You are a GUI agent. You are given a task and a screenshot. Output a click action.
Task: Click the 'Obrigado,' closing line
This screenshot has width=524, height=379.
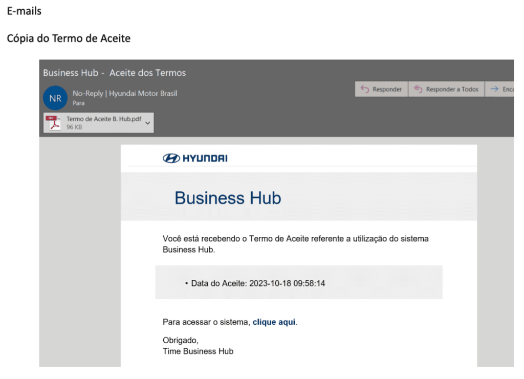[x=181, y=340]
